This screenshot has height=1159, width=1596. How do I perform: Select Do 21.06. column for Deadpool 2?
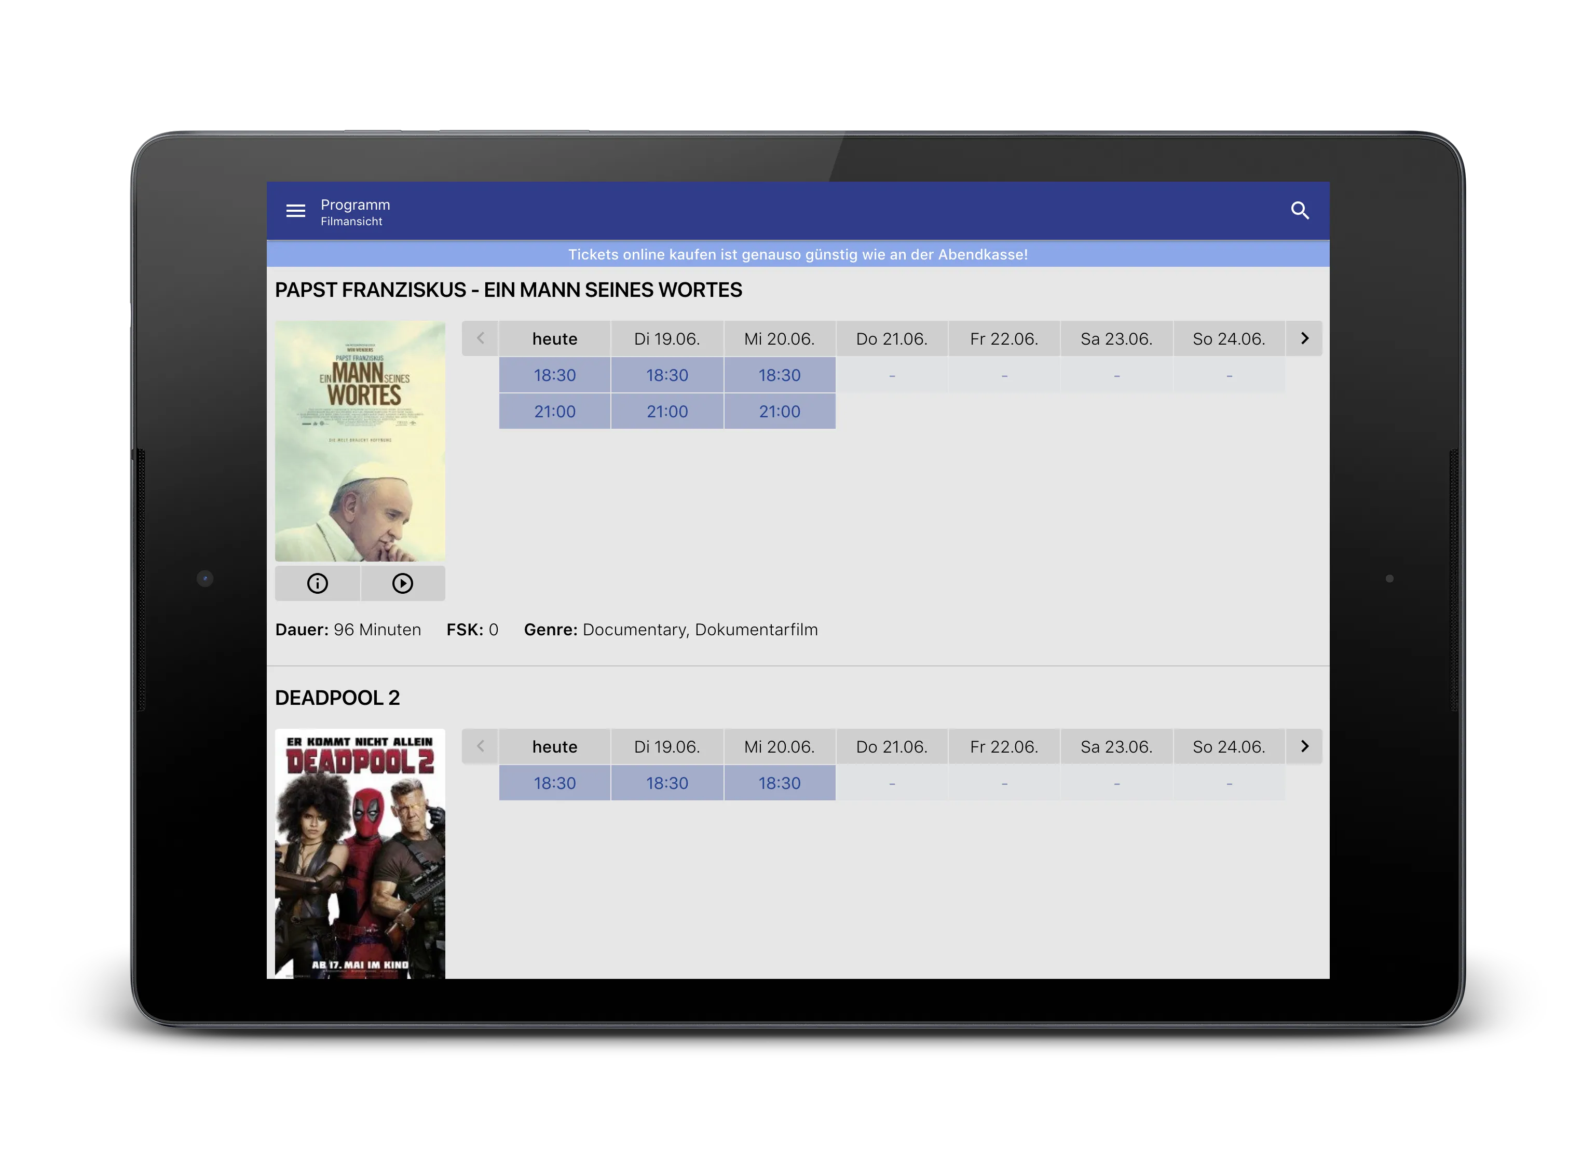click(x=892, y=747)
